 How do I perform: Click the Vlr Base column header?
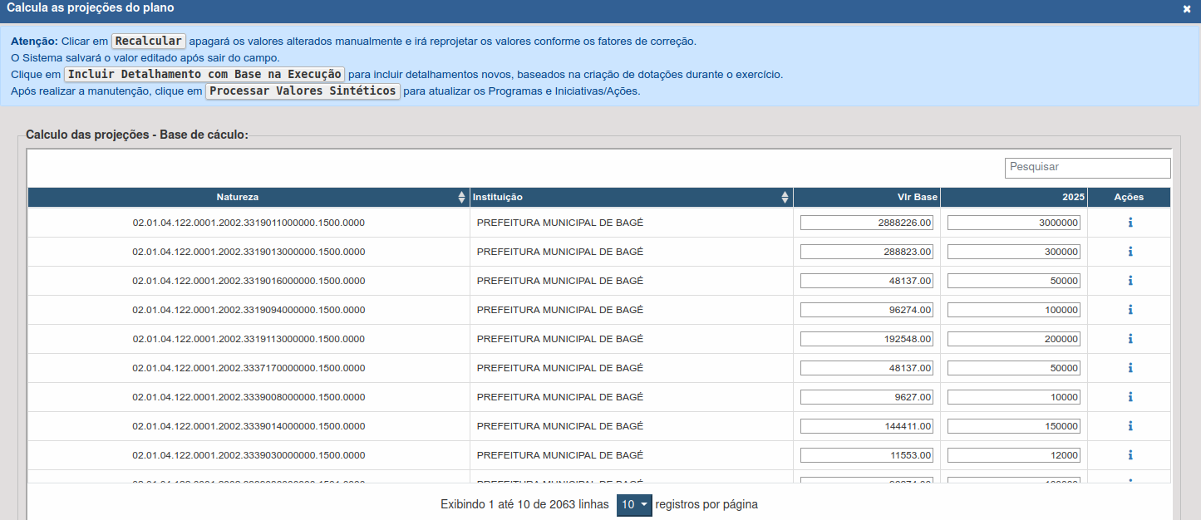click(x=867, y=198)
